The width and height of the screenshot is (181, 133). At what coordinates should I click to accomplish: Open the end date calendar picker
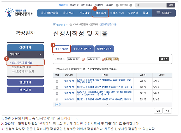click(x=103, y=59)
